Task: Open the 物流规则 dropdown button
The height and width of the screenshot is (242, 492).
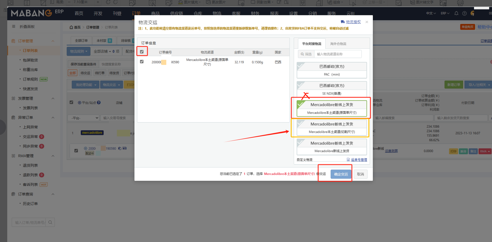Action: point(79,51)
